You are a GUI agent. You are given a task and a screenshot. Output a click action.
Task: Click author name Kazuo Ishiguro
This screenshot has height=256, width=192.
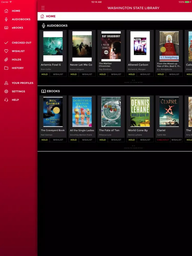click(x=77, y=69)
